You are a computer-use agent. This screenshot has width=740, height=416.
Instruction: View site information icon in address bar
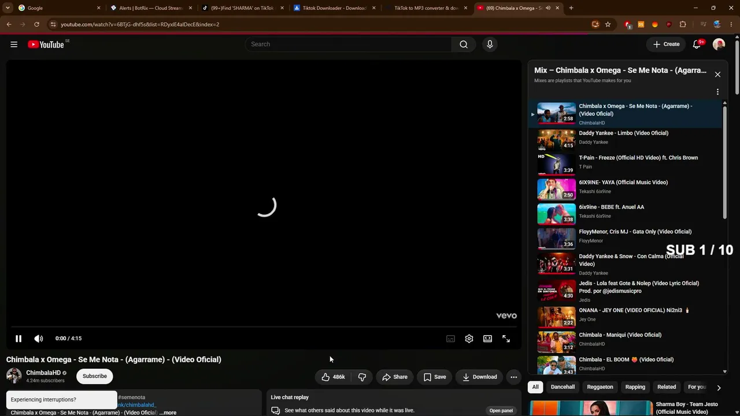[x=53, y=24]
